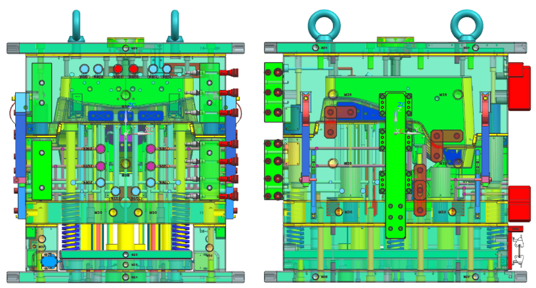The width and height of the screenshot is (536, 288).
Task: Click the left yellow M30 hole in the front view
Action: tap(113, 213)
